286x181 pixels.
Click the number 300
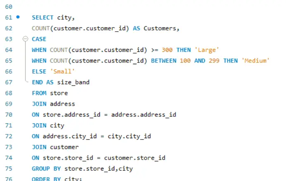(x=167, y=50)
